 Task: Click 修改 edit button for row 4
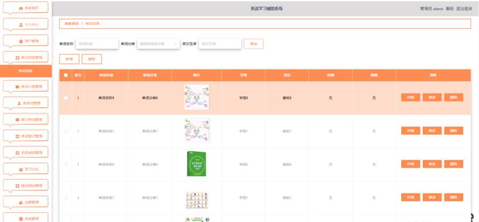click(x=432, y=198)
